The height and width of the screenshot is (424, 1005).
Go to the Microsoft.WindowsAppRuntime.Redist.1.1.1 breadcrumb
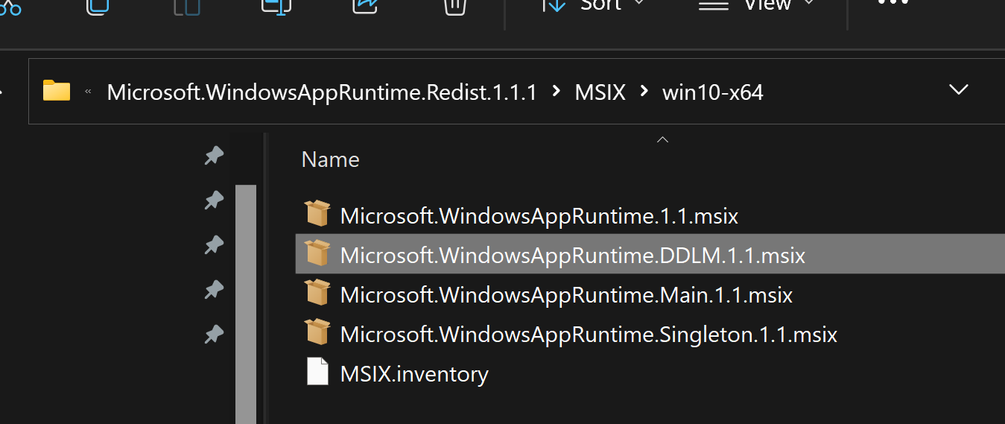pos(322,92)
